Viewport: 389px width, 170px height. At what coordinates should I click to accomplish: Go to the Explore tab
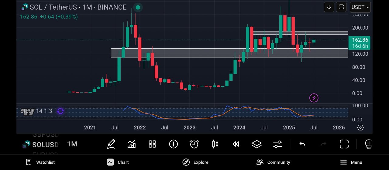(x=195, y=162)
